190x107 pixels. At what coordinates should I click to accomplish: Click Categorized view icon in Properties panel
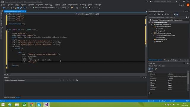(x=150, y=69)
